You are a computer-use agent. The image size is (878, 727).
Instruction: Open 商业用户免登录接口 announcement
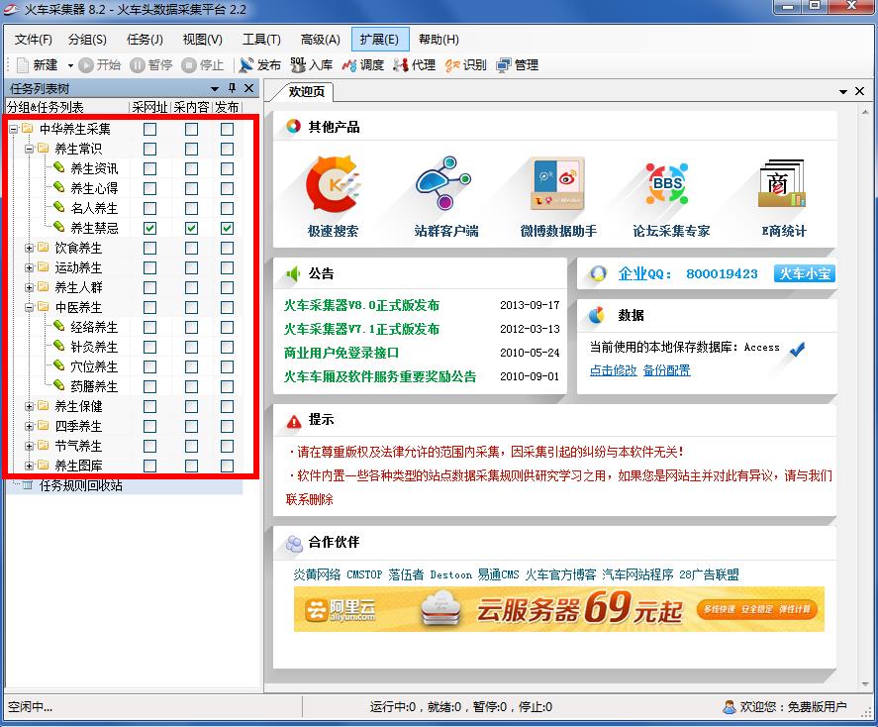[x=341, y=353]
